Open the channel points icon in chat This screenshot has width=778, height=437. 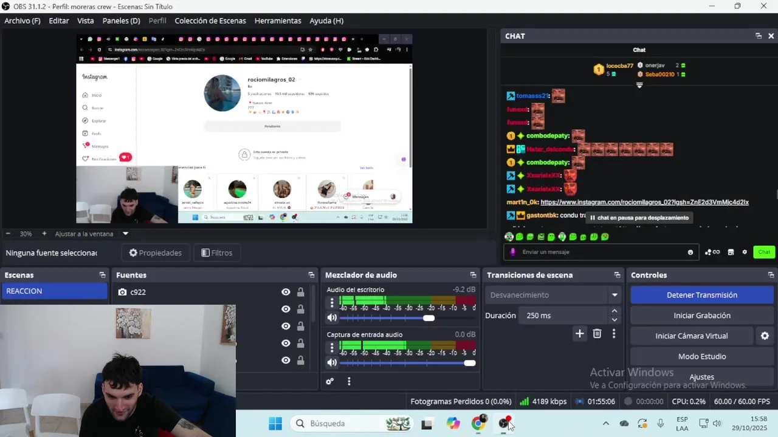712,252
